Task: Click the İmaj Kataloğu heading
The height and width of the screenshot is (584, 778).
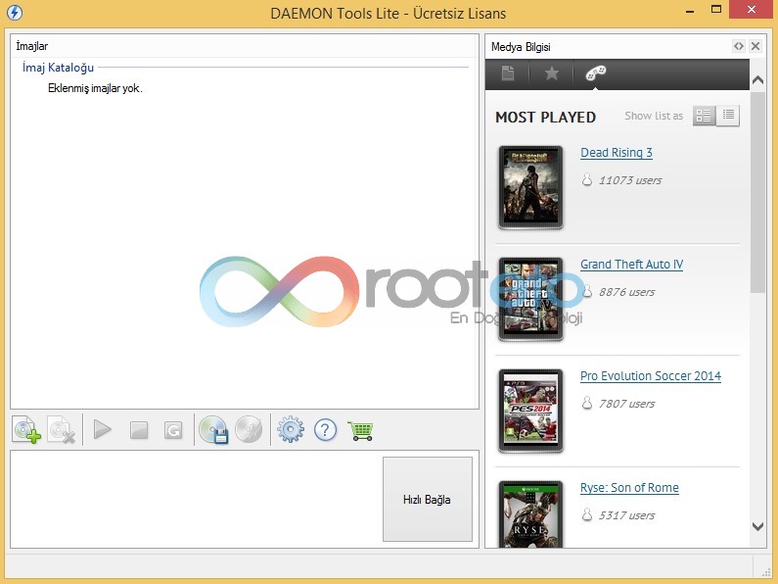Action: coord(58,68)
